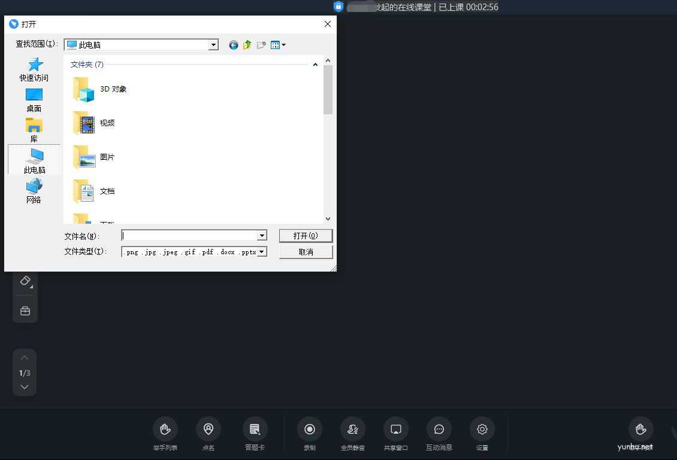
Task: Open the raise-hand list (举手列表)
Action: (x=165, y=429)
